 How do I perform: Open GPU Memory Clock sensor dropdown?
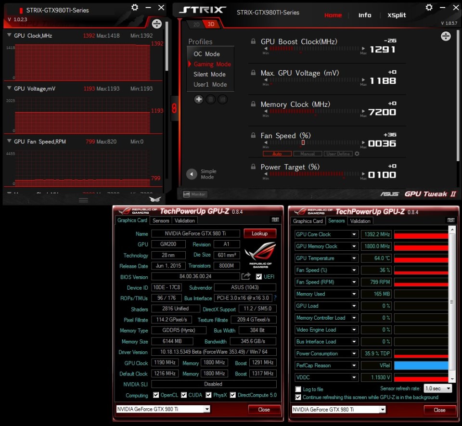coord(354,246)
